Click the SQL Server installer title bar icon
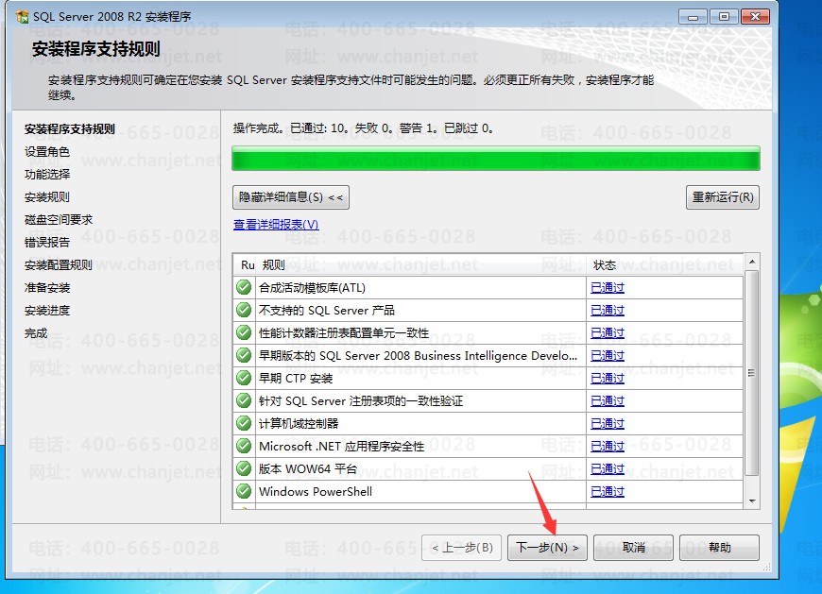 tap(23, 17)
